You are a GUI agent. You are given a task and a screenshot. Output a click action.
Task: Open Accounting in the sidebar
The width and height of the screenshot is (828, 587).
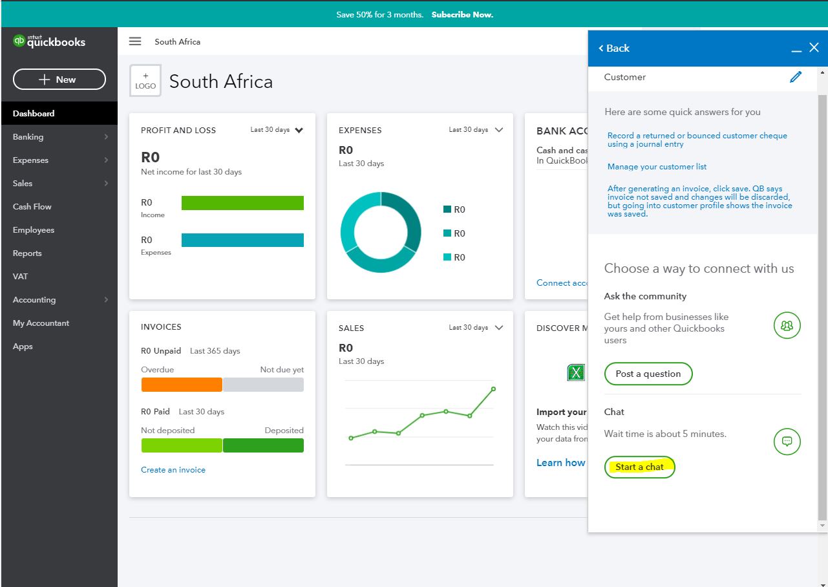point(34,300)
